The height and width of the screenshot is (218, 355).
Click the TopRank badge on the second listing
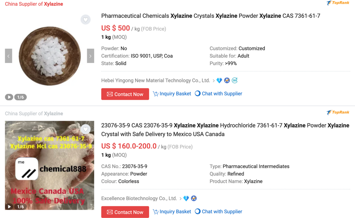338,112
